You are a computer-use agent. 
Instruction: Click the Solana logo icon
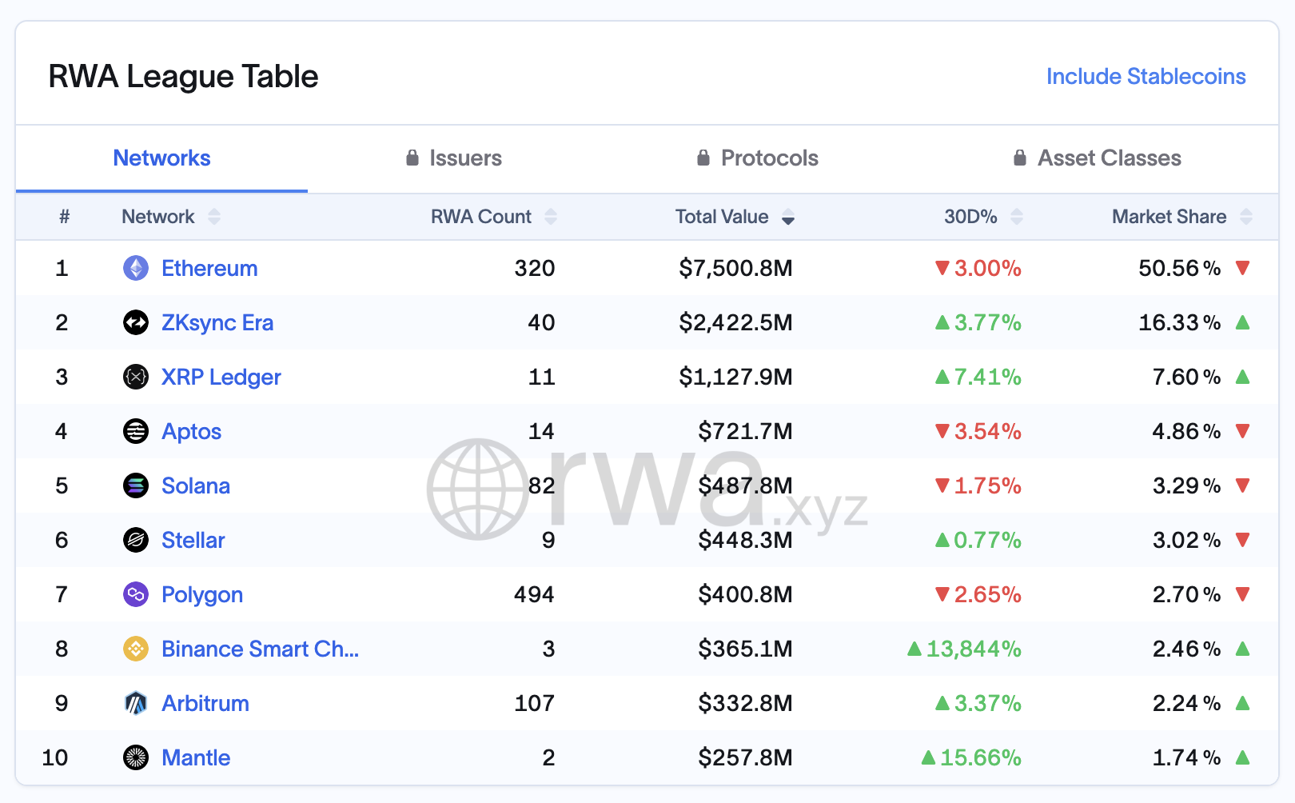pyautogui.click(x=136, y=485)
